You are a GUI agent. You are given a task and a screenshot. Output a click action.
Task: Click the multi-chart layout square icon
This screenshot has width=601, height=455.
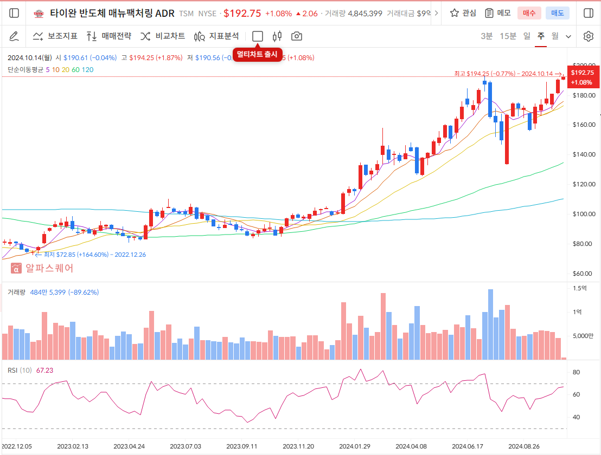coord(258,36)
